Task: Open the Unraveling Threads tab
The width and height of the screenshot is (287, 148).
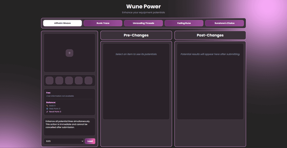Action: [143, 23]
